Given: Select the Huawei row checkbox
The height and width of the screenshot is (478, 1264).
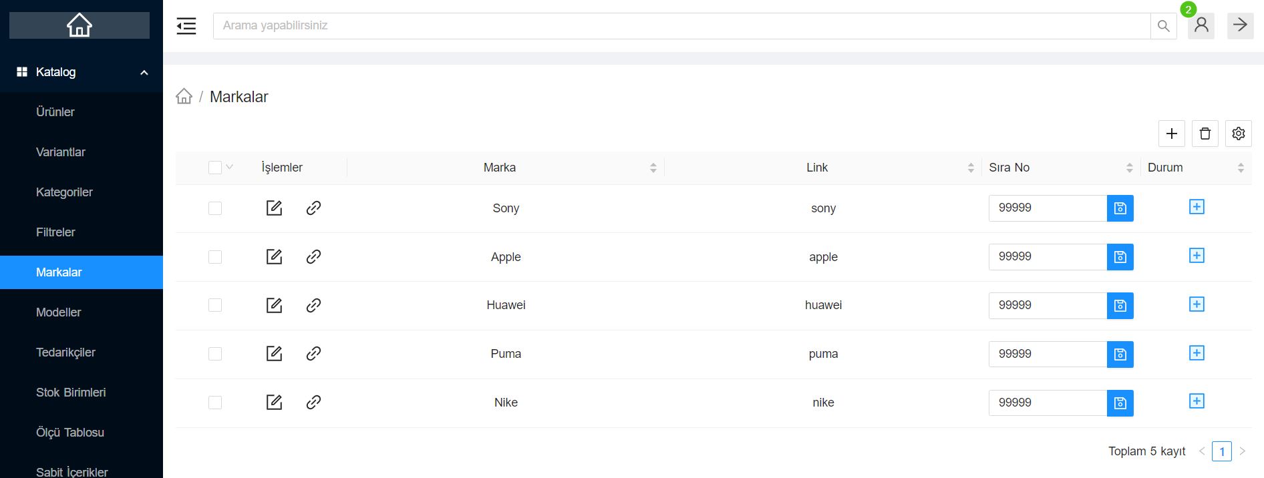Looking at the screenshot, I should click(x=215, y=305).
